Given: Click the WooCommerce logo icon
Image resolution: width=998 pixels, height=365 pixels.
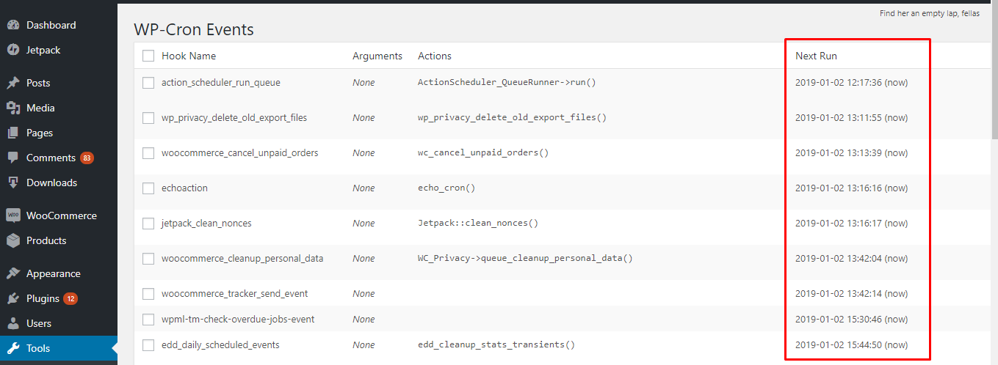Looking at the screenshot, I should (13, 215).
